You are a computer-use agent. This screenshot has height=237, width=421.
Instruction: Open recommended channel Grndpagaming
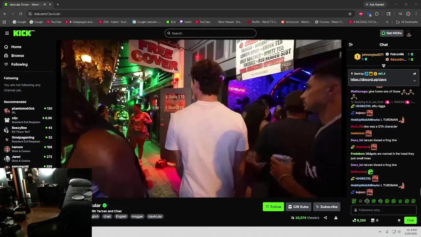pos(28,139)
